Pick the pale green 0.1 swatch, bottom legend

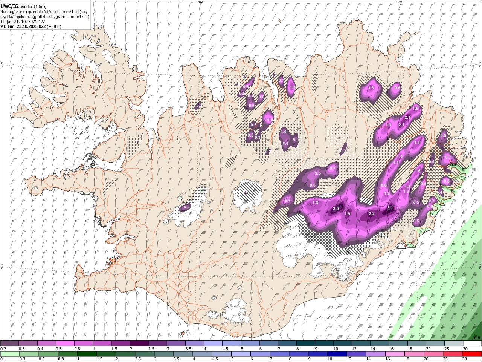(x=9, y=354)
